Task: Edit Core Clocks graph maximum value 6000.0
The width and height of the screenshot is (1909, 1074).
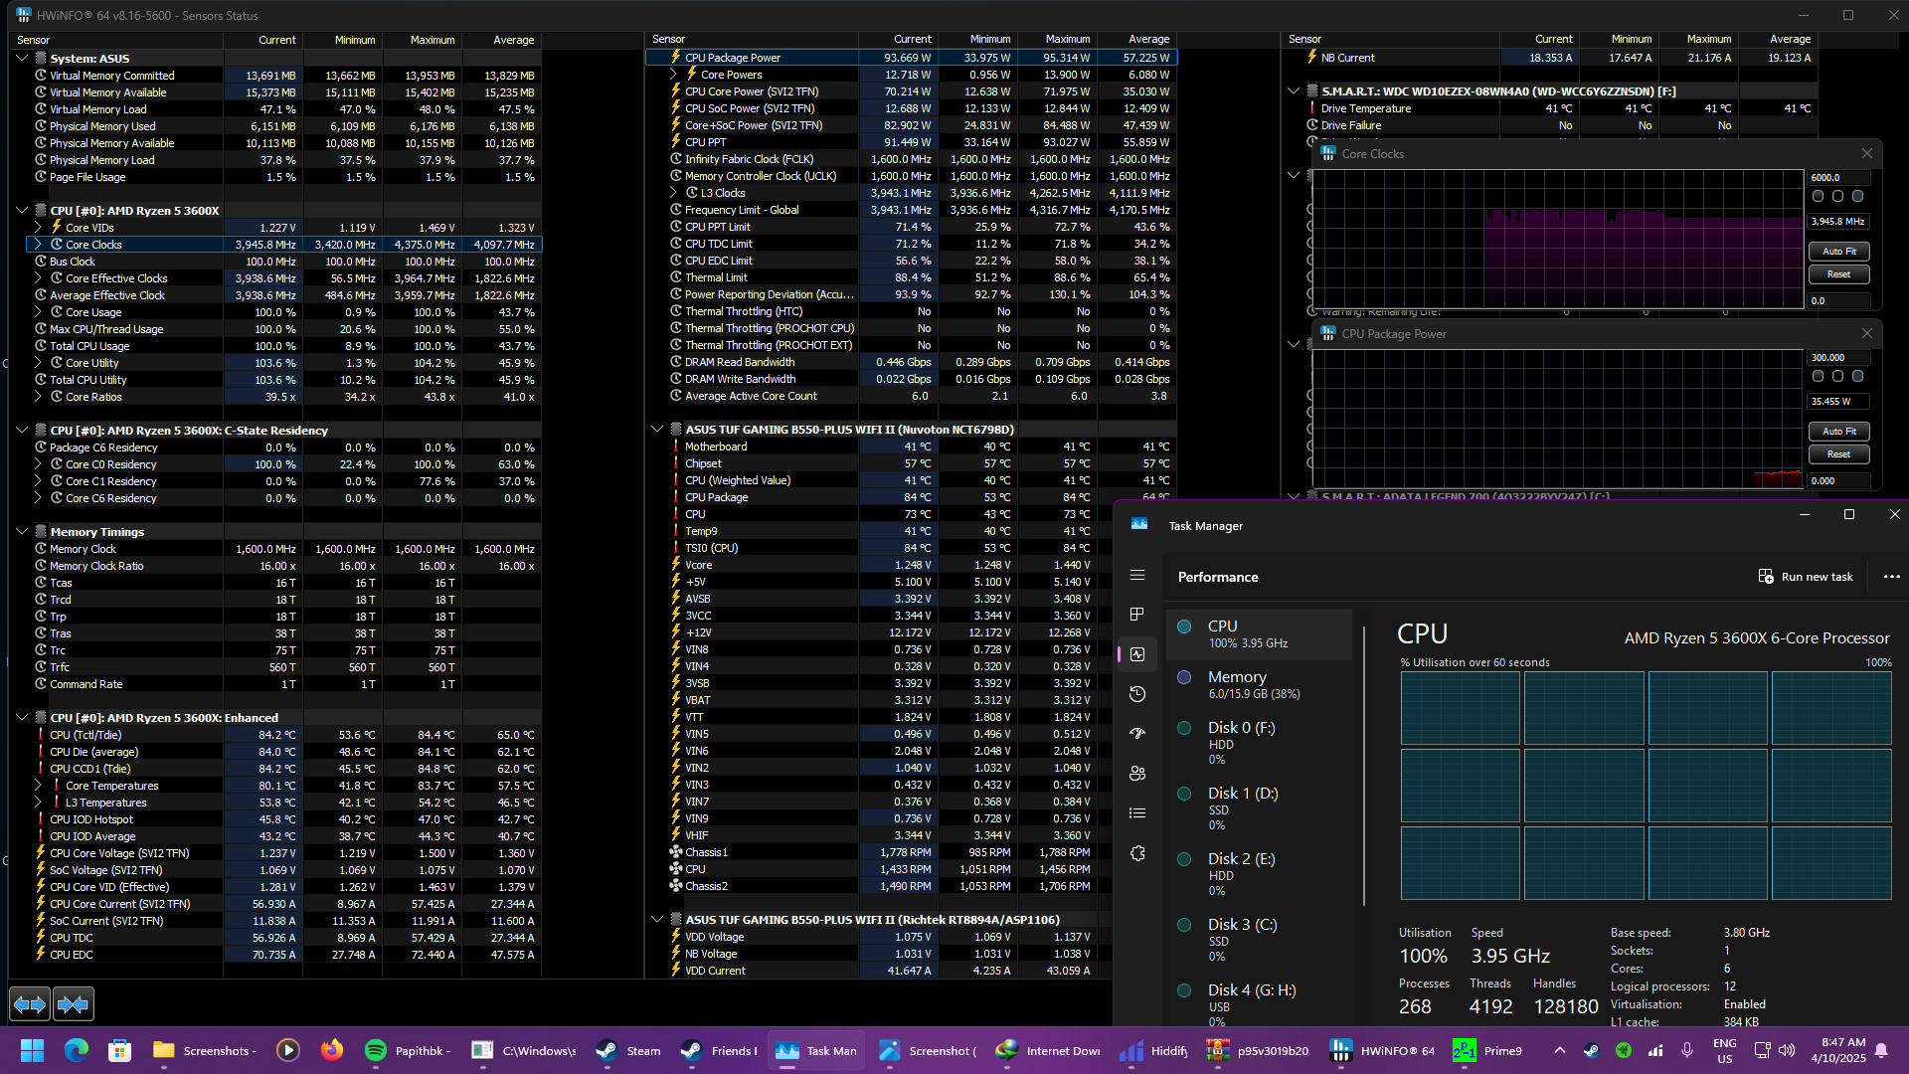Action: pos(1838,178)
